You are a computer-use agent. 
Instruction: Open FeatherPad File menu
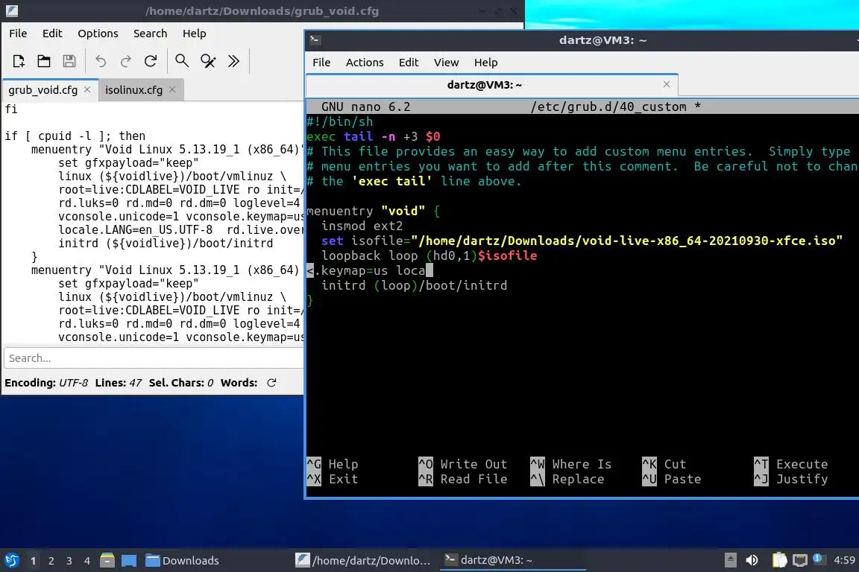[18, 34]
